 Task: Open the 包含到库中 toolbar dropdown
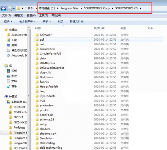coord(27,21)
